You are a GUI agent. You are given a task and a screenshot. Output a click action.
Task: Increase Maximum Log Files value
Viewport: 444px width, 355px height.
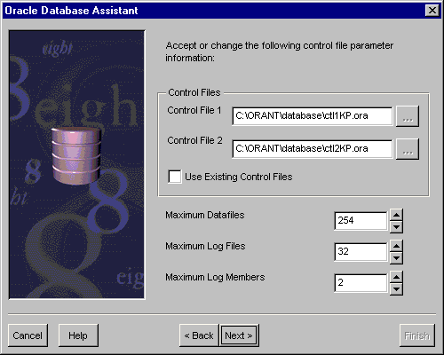(396, 246)
